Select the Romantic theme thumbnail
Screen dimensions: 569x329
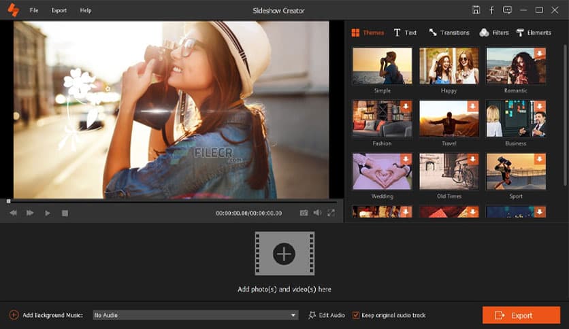516,65
